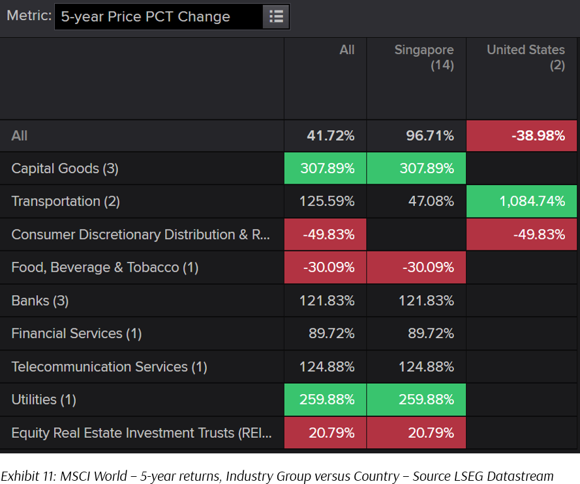This screenshot has width=580, height=484.
Task: Click the Utilities (1) row label
Action: pyautogui.click(x=43, y=400)
